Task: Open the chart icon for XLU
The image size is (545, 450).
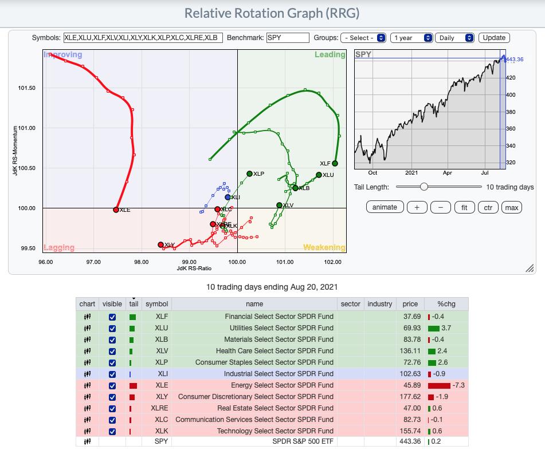Action: (x=87, y=328)
